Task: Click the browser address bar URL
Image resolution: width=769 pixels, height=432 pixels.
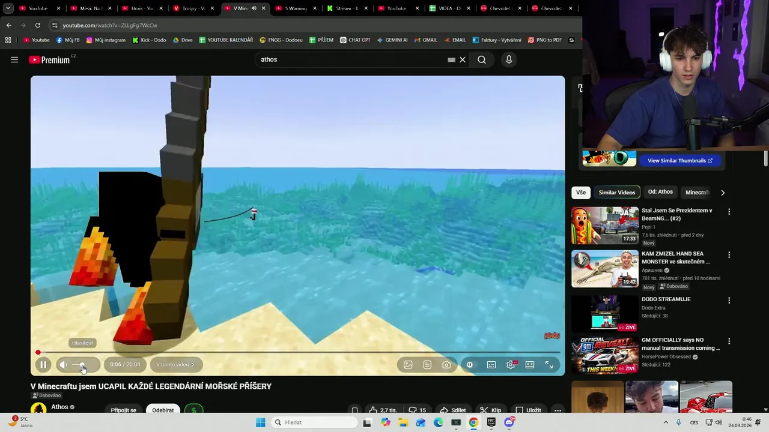Action: (x=110, y=25)
